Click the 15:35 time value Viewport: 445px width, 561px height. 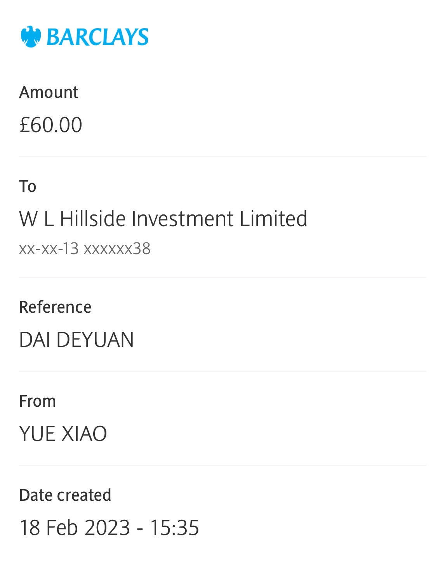coord(174,528)
